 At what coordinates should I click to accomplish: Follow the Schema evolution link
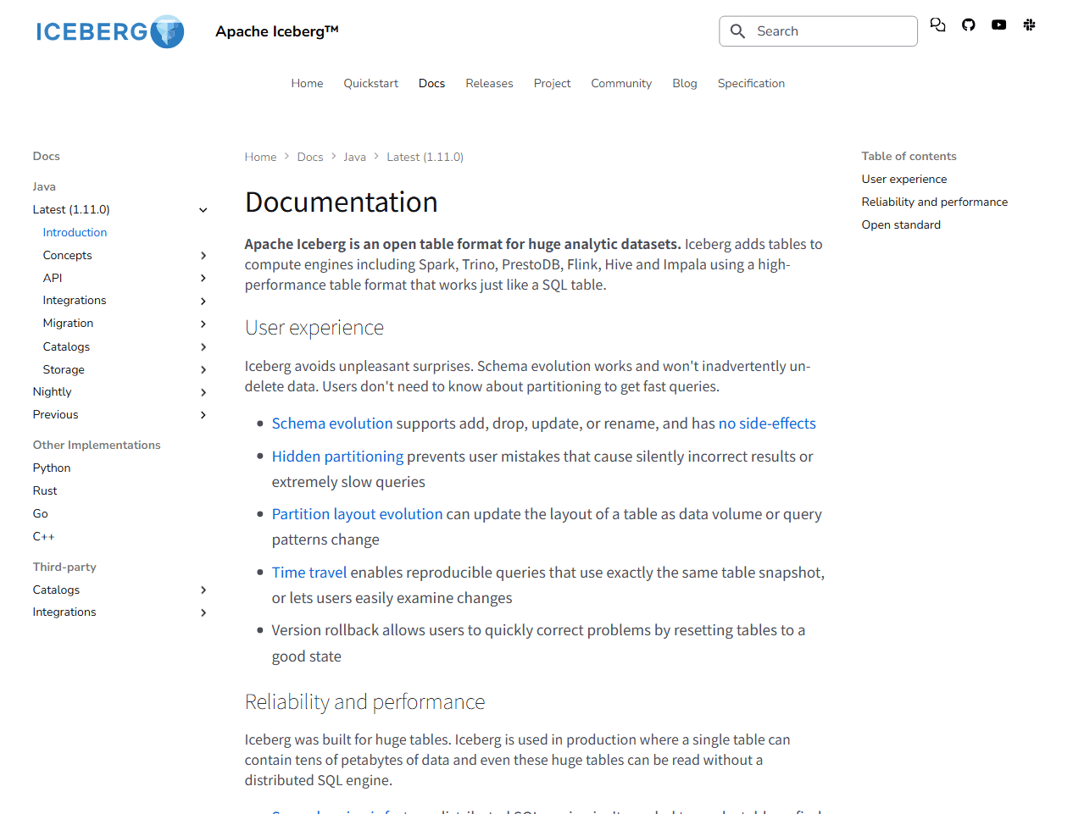coord(332,424)
